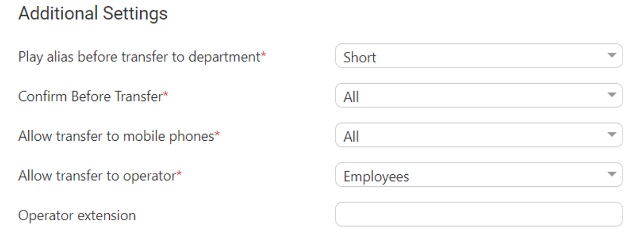Click the arrow icon on the Short dropdown

(x=612, y=55)
